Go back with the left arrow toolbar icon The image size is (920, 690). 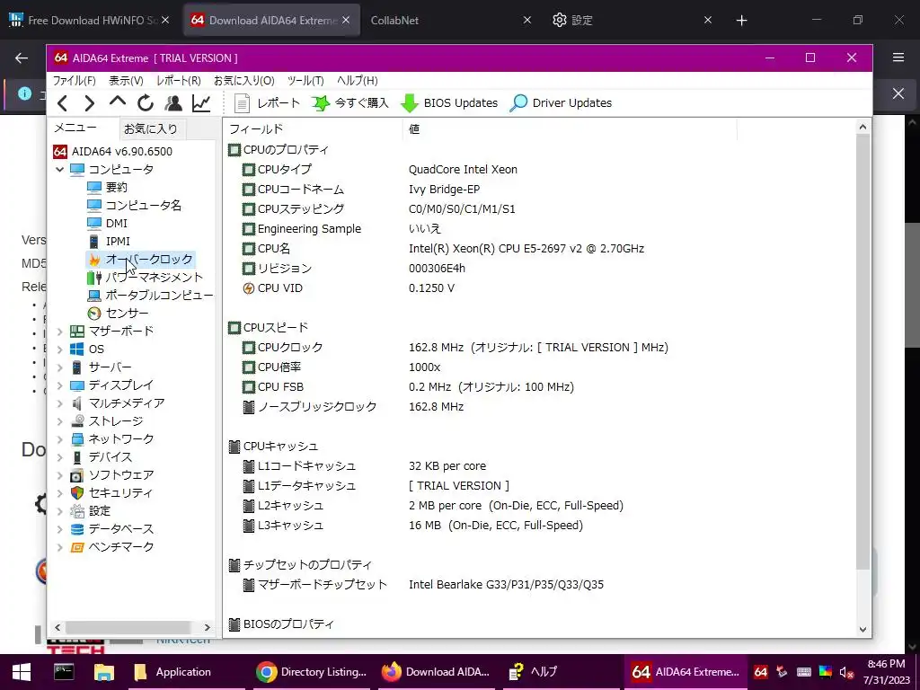63,104
